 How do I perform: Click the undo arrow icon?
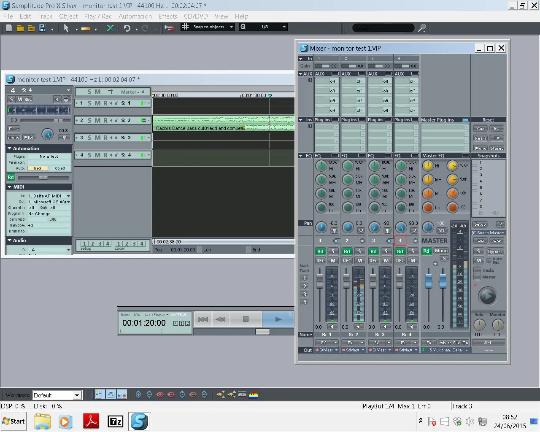click(x=127, y=28)
